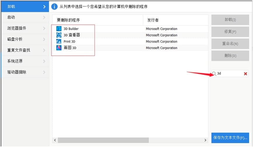Expand chevron next to 浏览器插件
This screenshot has width=253, height=147.
click(44, 28)
